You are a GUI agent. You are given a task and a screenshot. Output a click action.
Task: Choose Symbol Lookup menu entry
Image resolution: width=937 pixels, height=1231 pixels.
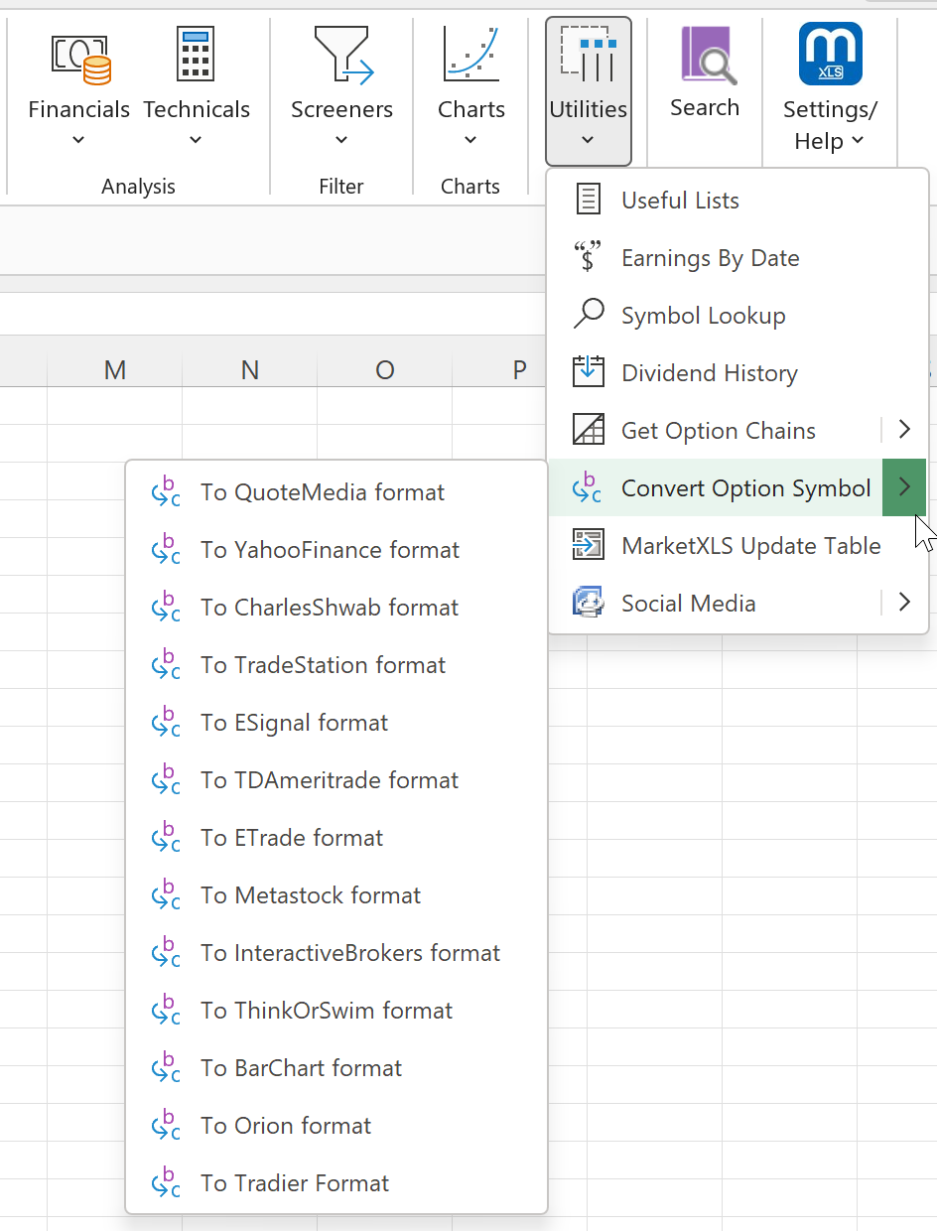click(x=738, y=315)
